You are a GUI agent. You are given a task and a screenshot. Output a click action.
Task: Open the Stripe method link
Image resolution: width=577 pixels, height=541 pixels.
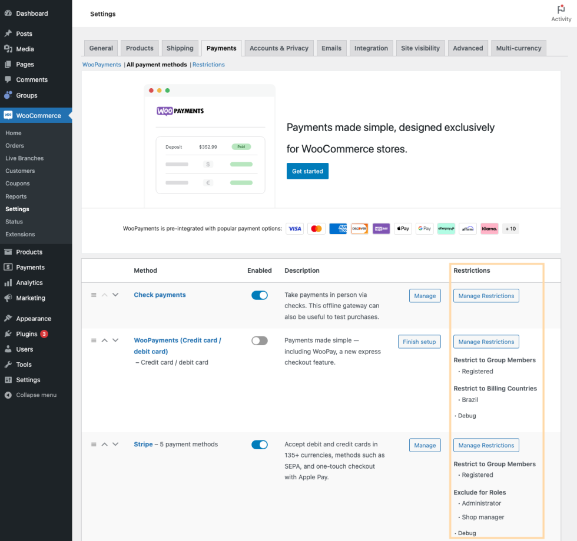tap(143, 445)
